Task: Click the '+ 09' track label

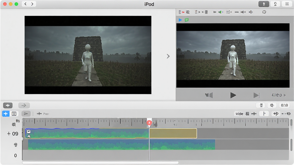Action: pos(13,134)
